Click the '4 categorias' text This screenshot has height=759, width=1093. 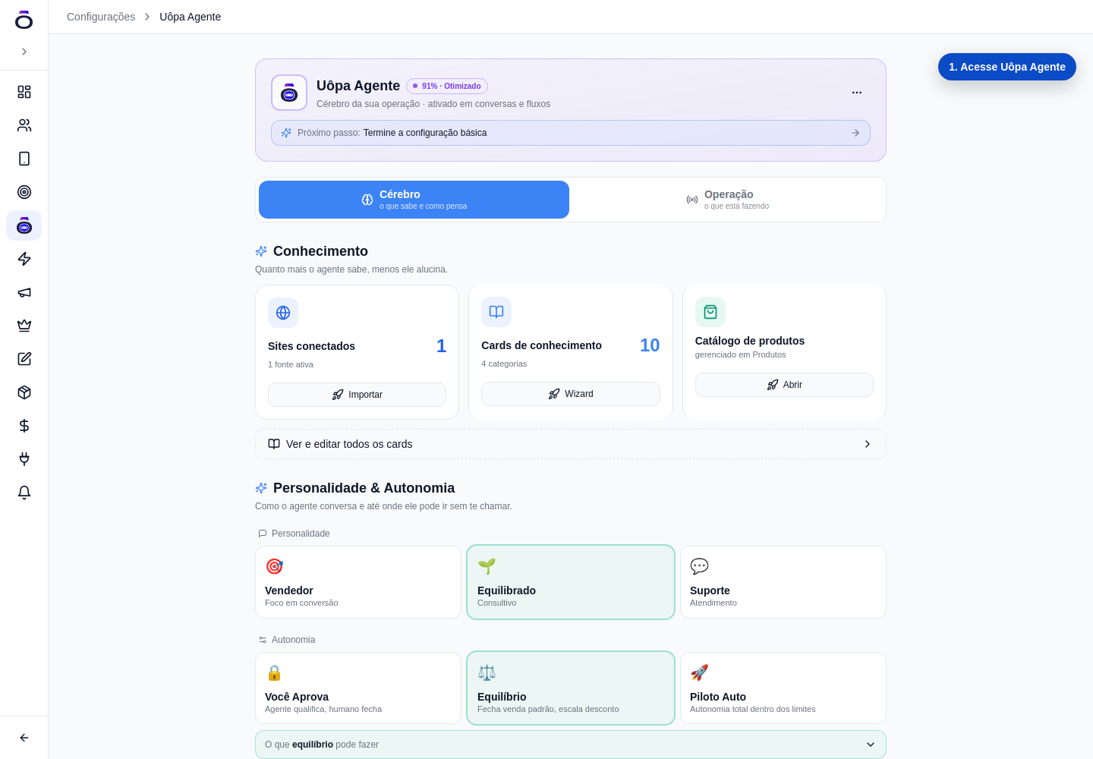point(504,364)
